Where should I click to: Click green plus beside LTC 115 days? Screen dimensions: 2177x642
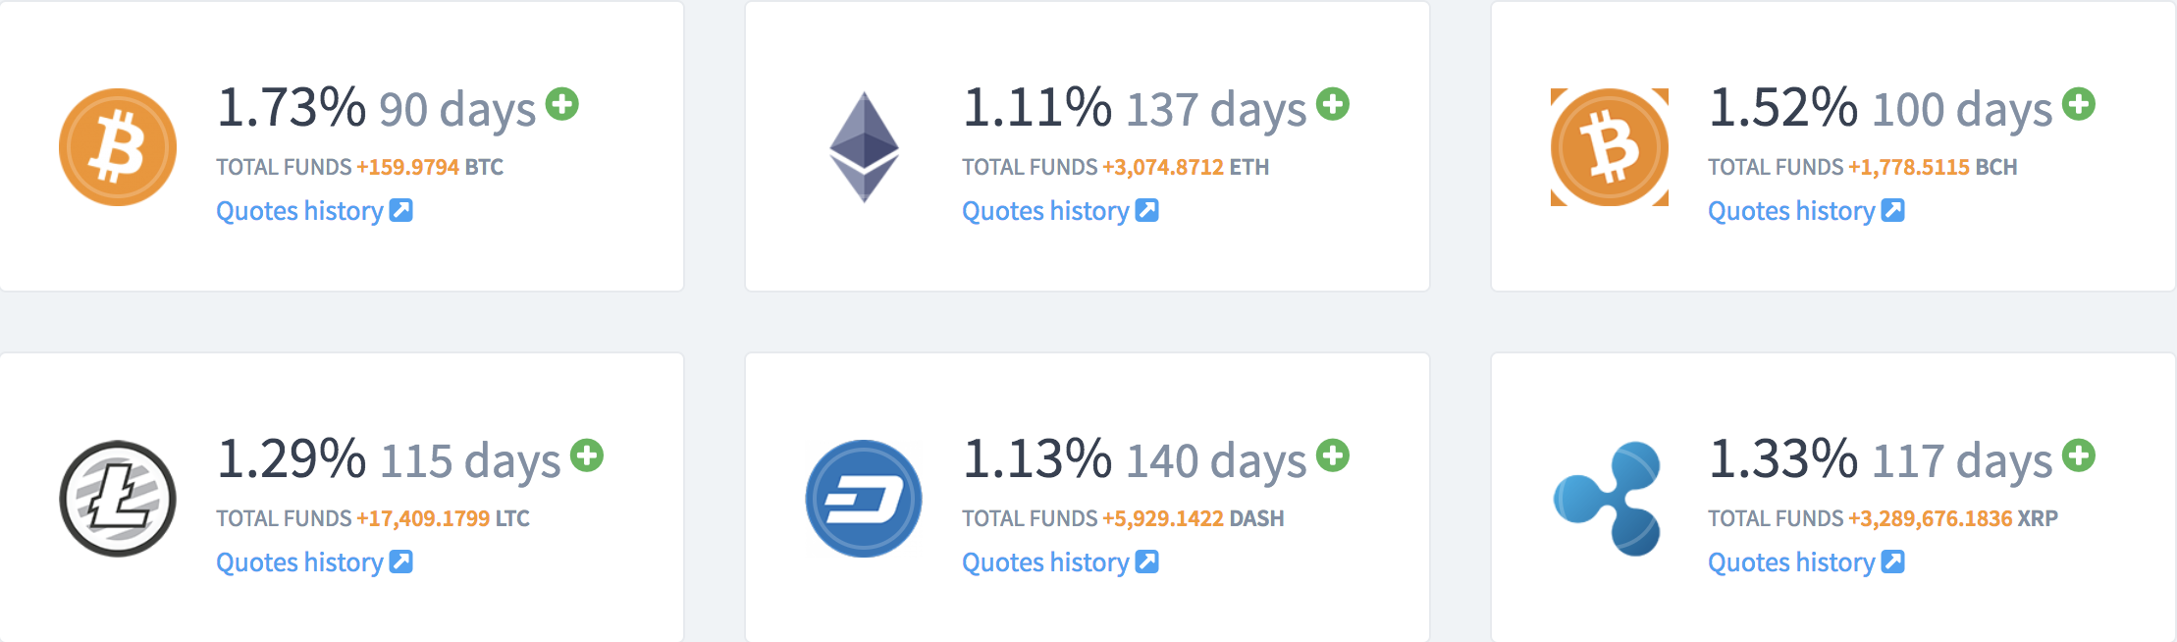(587, 455)
